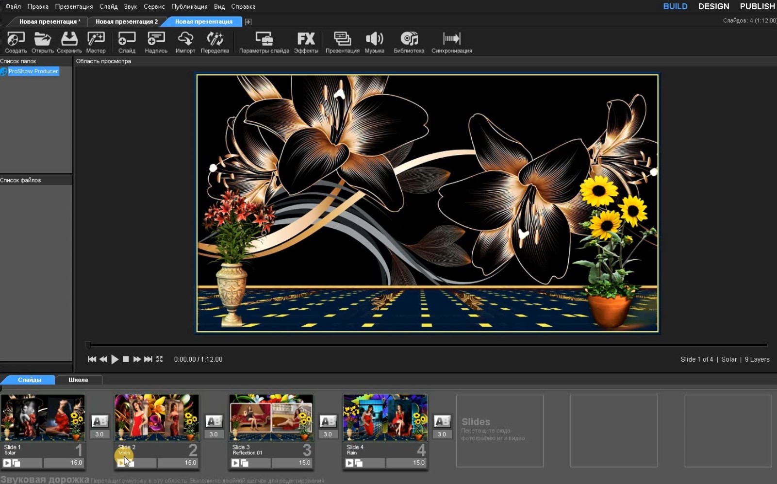Open the FX Эффекты panel

click(306, 42)
